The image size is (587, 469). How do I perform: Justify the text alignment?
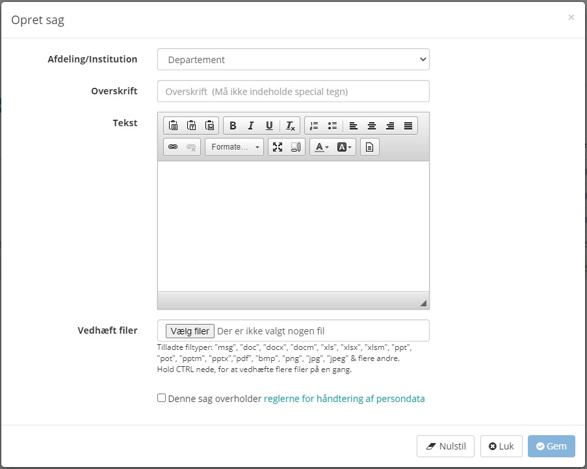(x=408, y=126)
